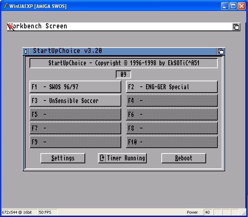
Task: Launch F1 - SWOS 96/97
Action: [x=75, y=87]
